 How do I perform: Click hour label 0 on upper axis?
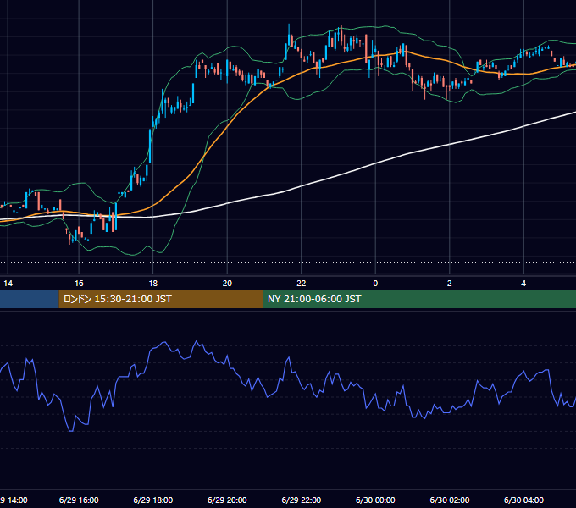point(375,284)
